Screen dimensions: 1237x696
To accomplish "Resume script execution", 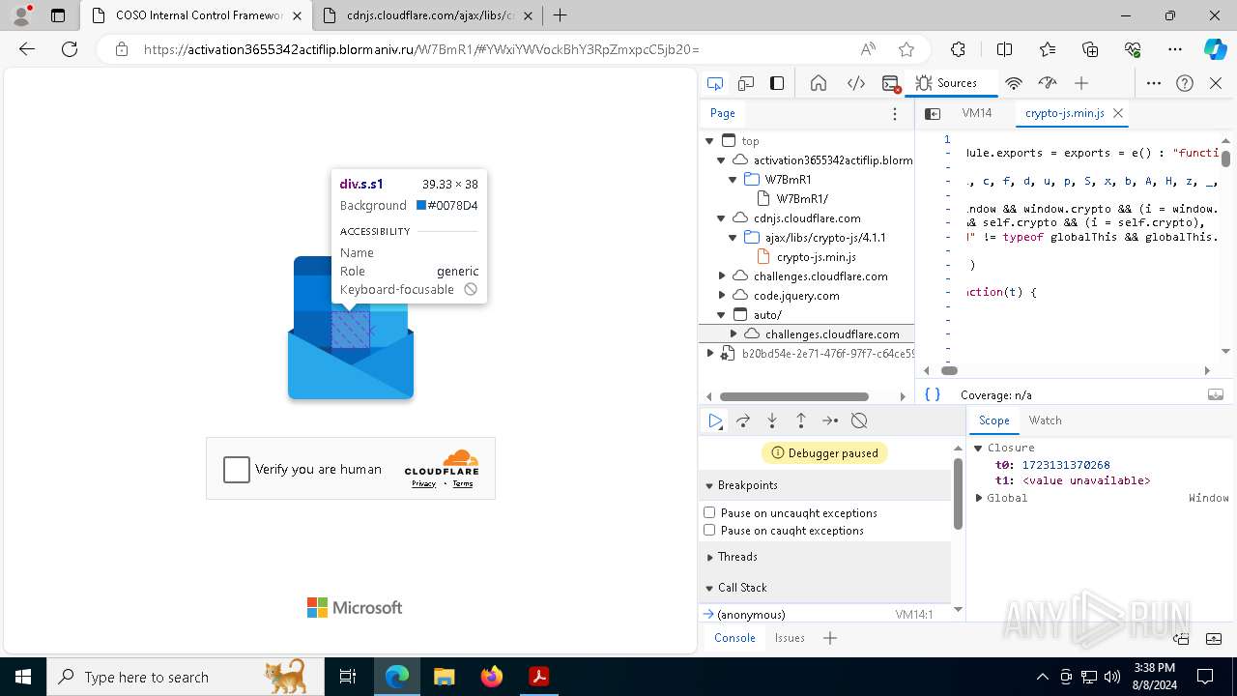I will click(715, 420).
